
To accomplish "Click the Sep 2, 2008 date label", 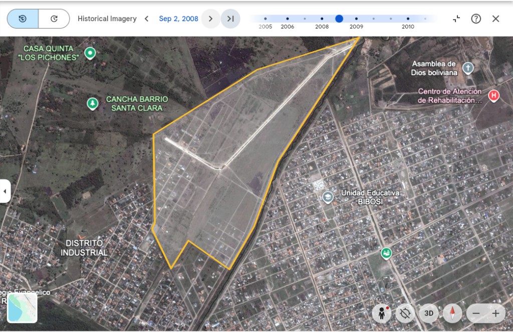I will (178, 19).
